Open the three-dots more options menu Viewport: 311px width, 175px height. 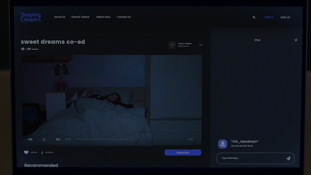(201, 45)
